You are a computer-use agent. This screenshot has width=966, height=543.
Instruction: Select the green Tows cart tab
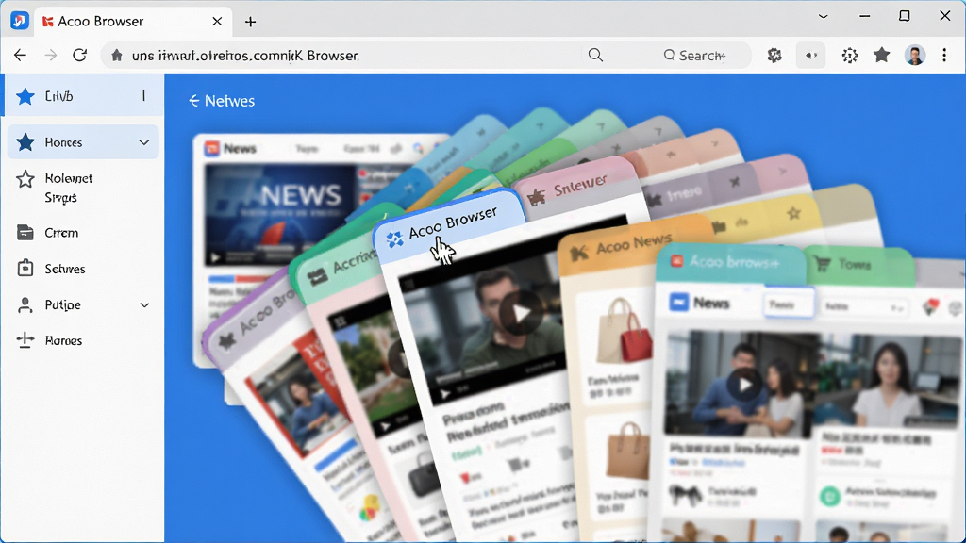pyautogui.click(x=858, y=265)
